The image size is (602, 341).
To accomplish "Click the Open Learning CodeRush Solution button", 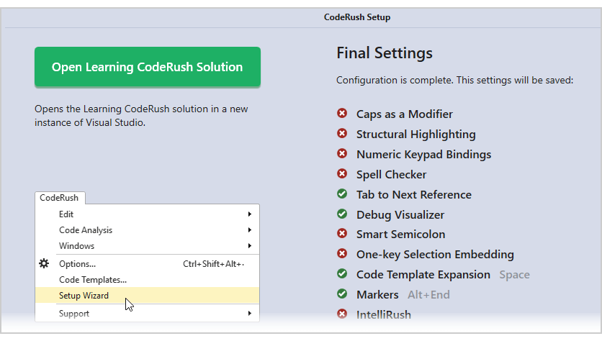I will click(147, 67).
